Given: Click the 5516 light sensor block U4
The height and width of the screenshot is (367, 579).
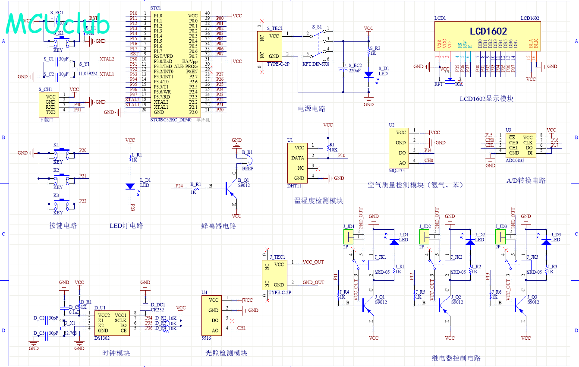Looking at the screenshot, I should [x=213, y=315].
